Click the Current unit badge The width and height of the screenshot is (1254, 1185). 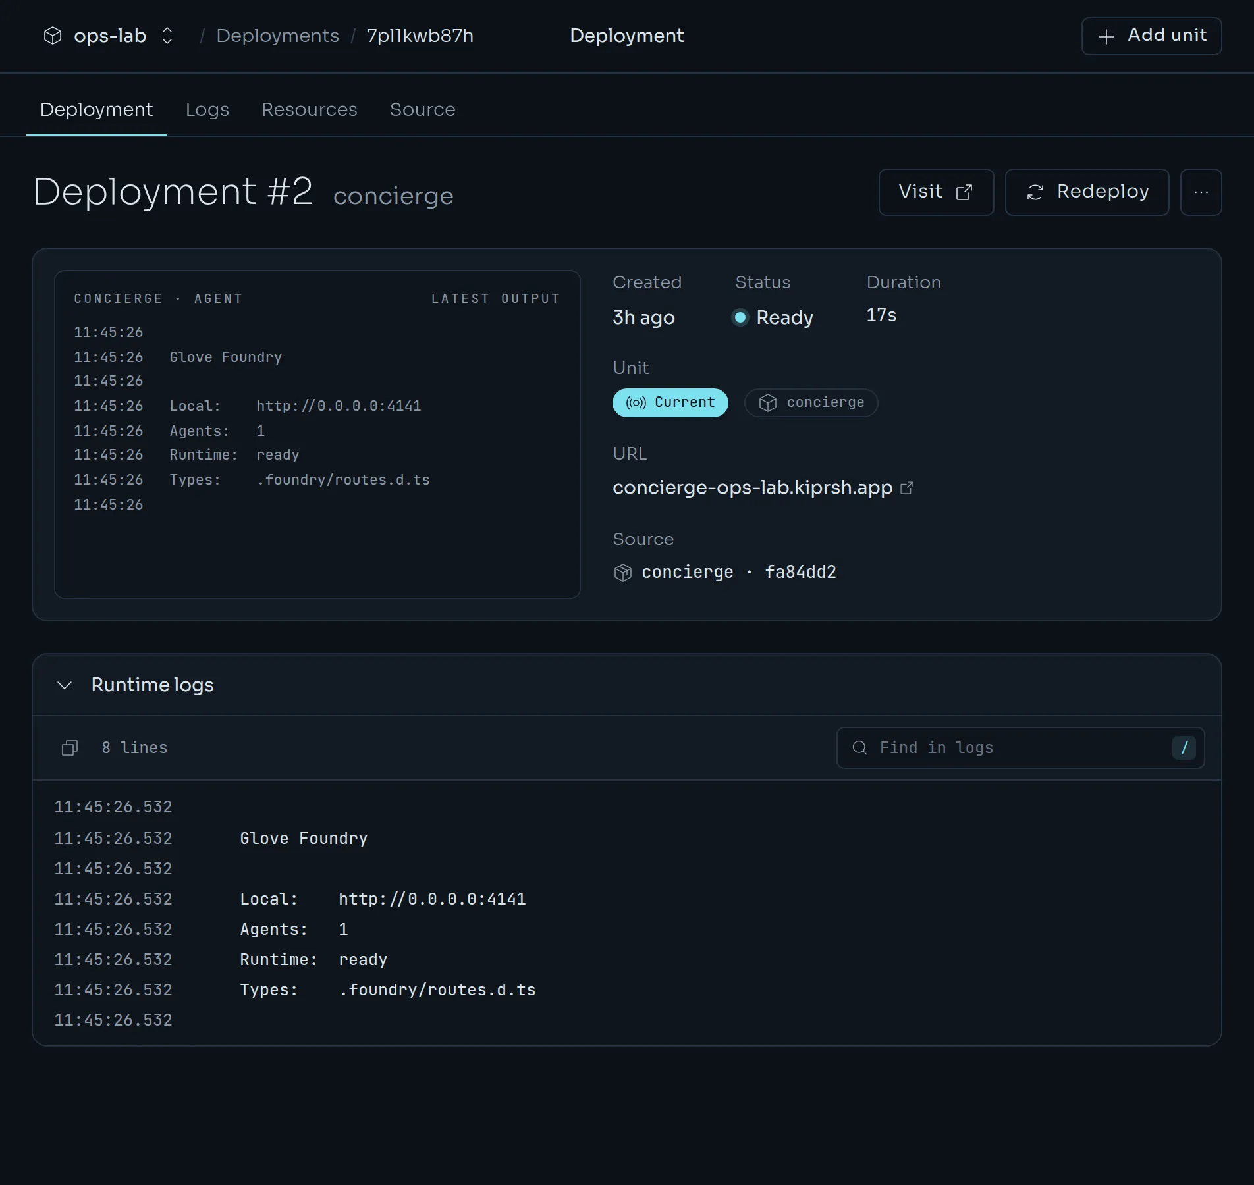[x=670, y=402]
